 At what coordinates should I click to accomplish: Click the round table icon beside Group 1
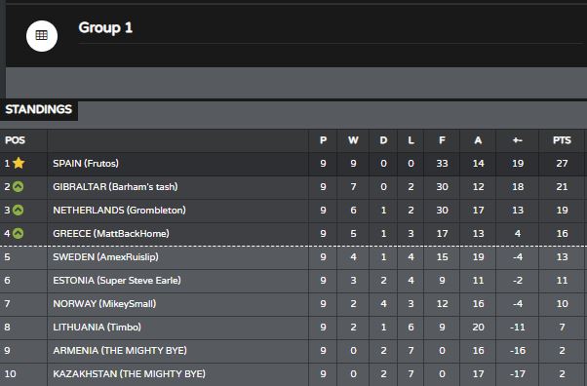point(42,36)
